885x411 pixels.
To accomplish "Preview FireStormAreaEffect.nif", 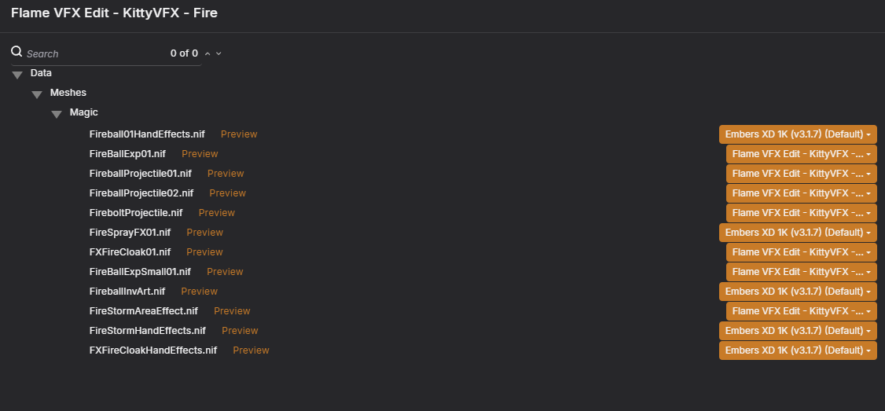I will pyautogui.click(x=232, y=311).
